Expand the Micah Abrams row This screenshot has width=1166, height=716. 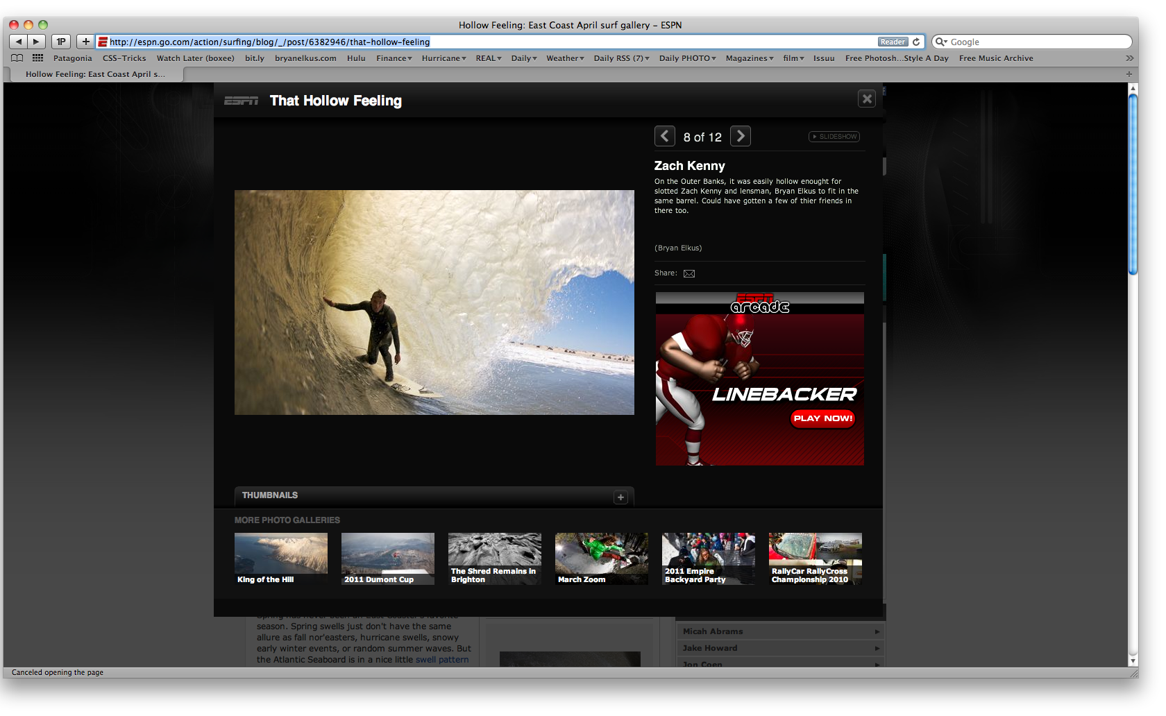[781, 631]
